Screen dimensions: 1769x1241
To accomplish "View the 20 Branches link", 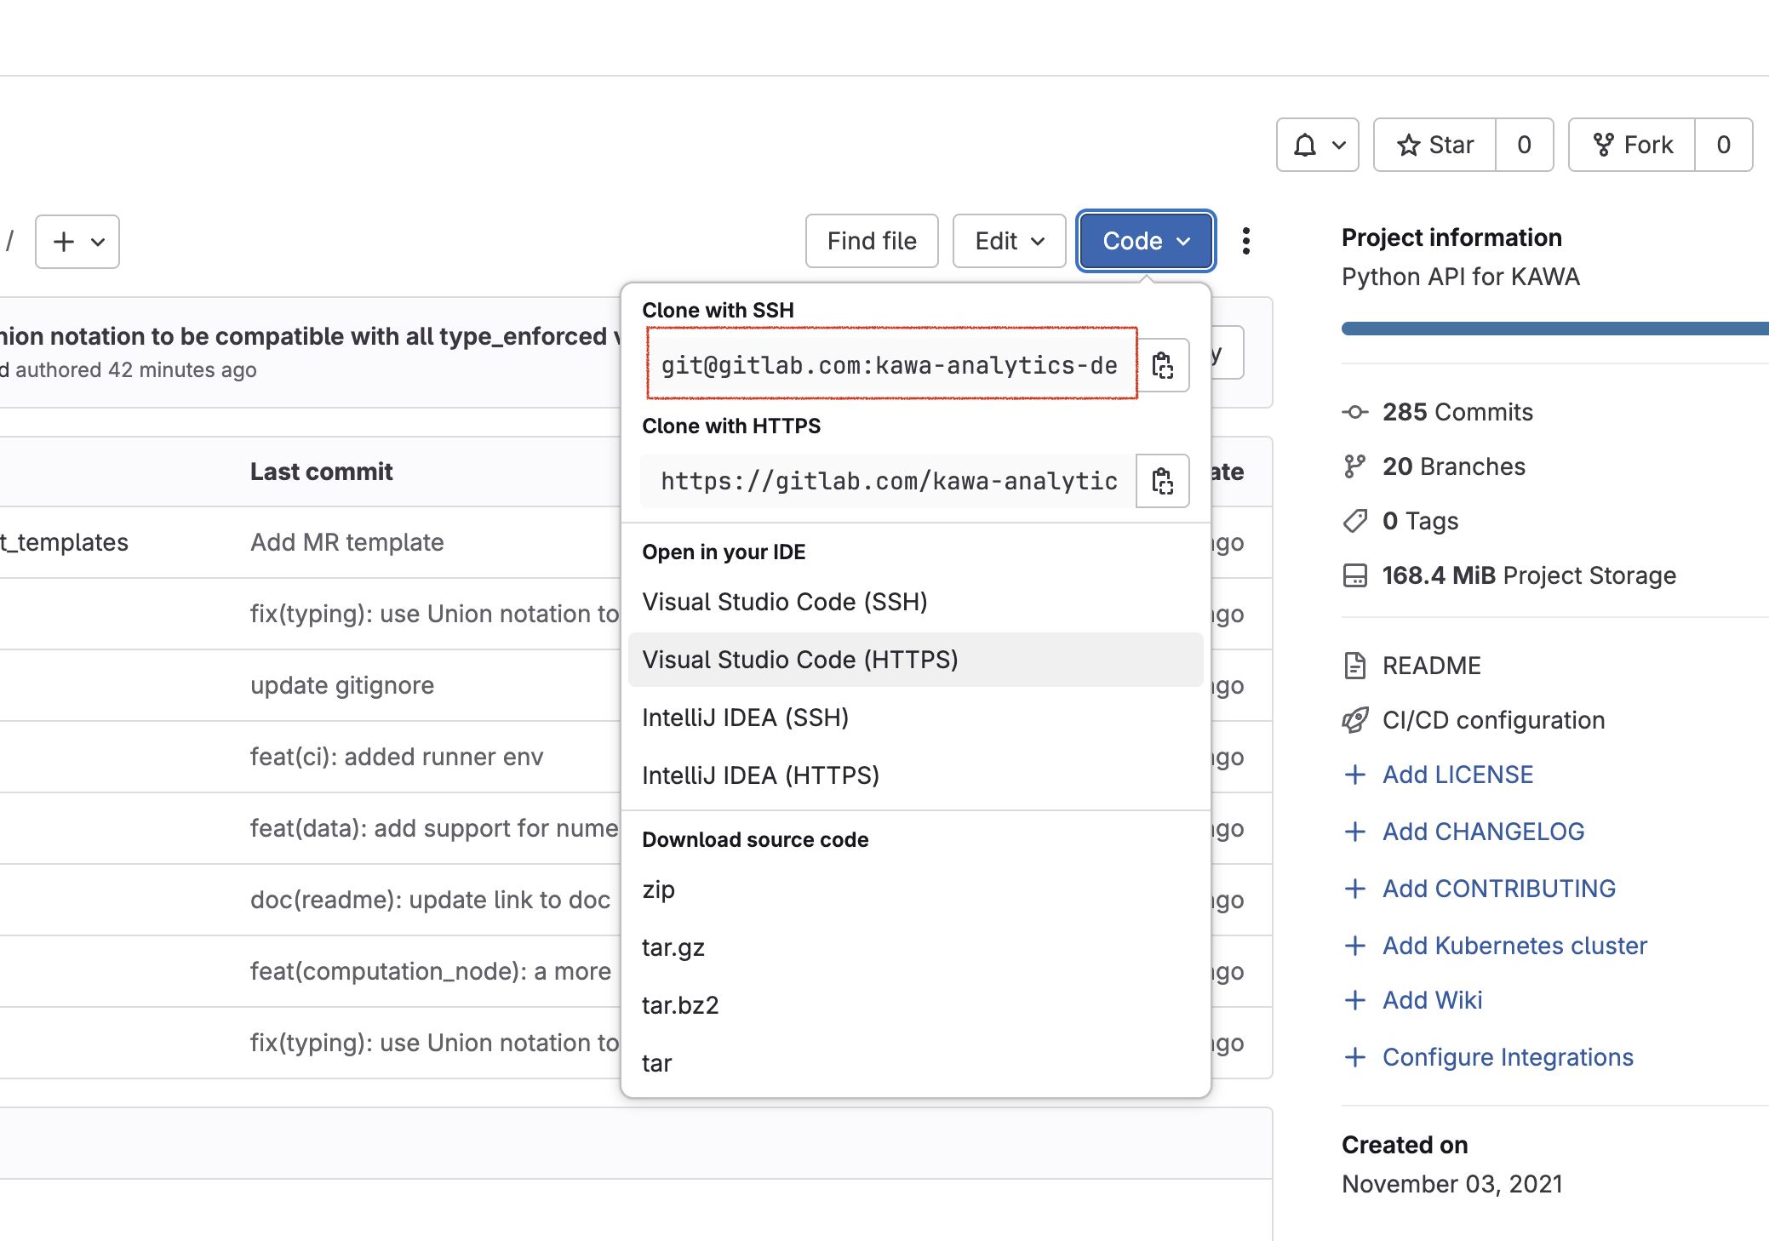I will click(1454, 466).
